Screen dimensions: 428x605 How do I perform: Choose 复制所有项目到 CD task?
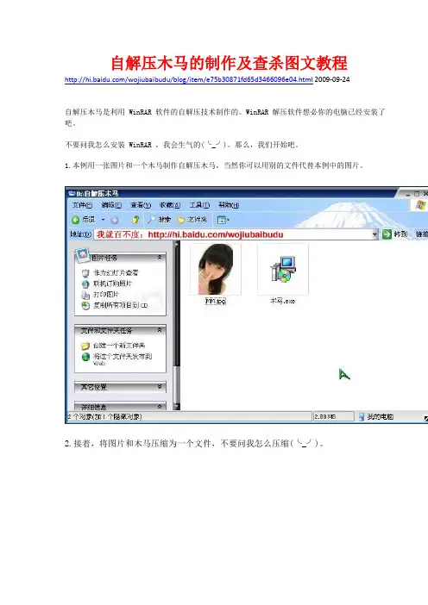[x=121, y=305]
